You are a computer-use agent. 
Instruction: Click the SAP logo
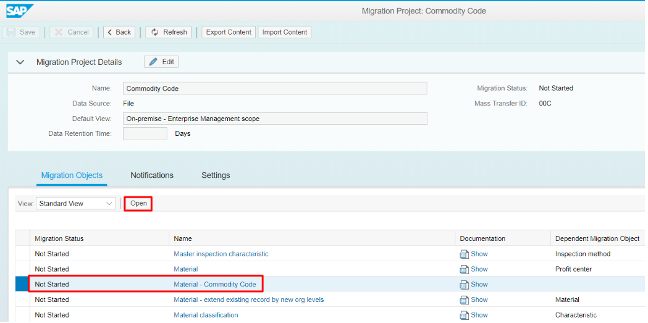(x=20, y=10)
